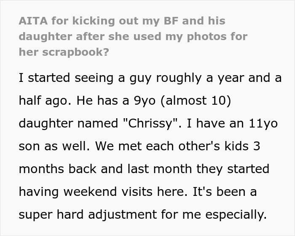
Task: Click "roughly a year and a" text
Action: [x=219, y=78]
